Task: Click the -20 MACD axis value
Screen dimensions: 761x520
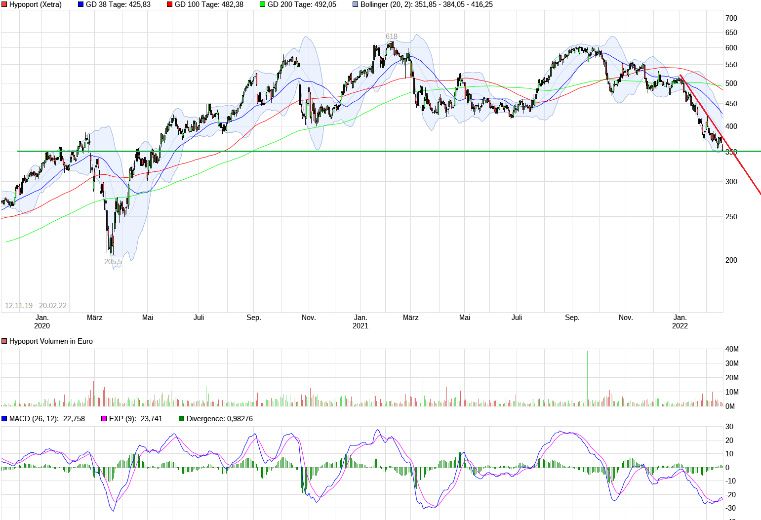Action: point(730,495)
